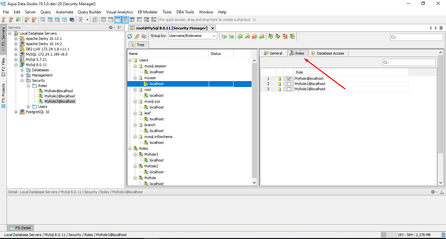Uncheck the MyRole@localhost role checkbox
The image size is (446, 239).
(x=289, y=78)
